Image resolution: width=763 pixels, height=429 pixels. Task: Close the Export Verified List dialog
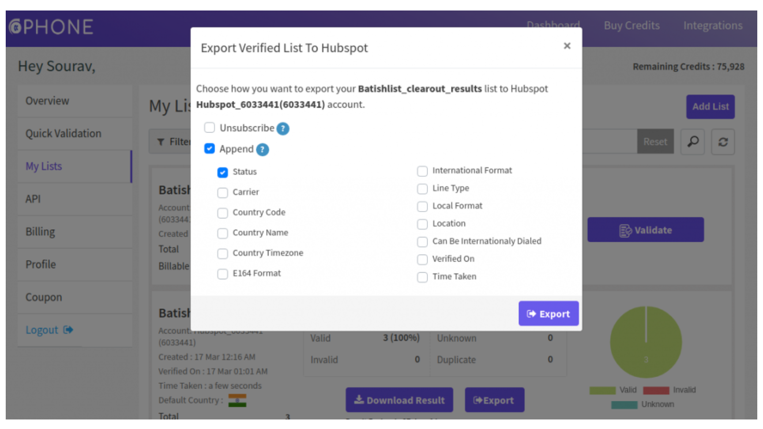point(567,46)
